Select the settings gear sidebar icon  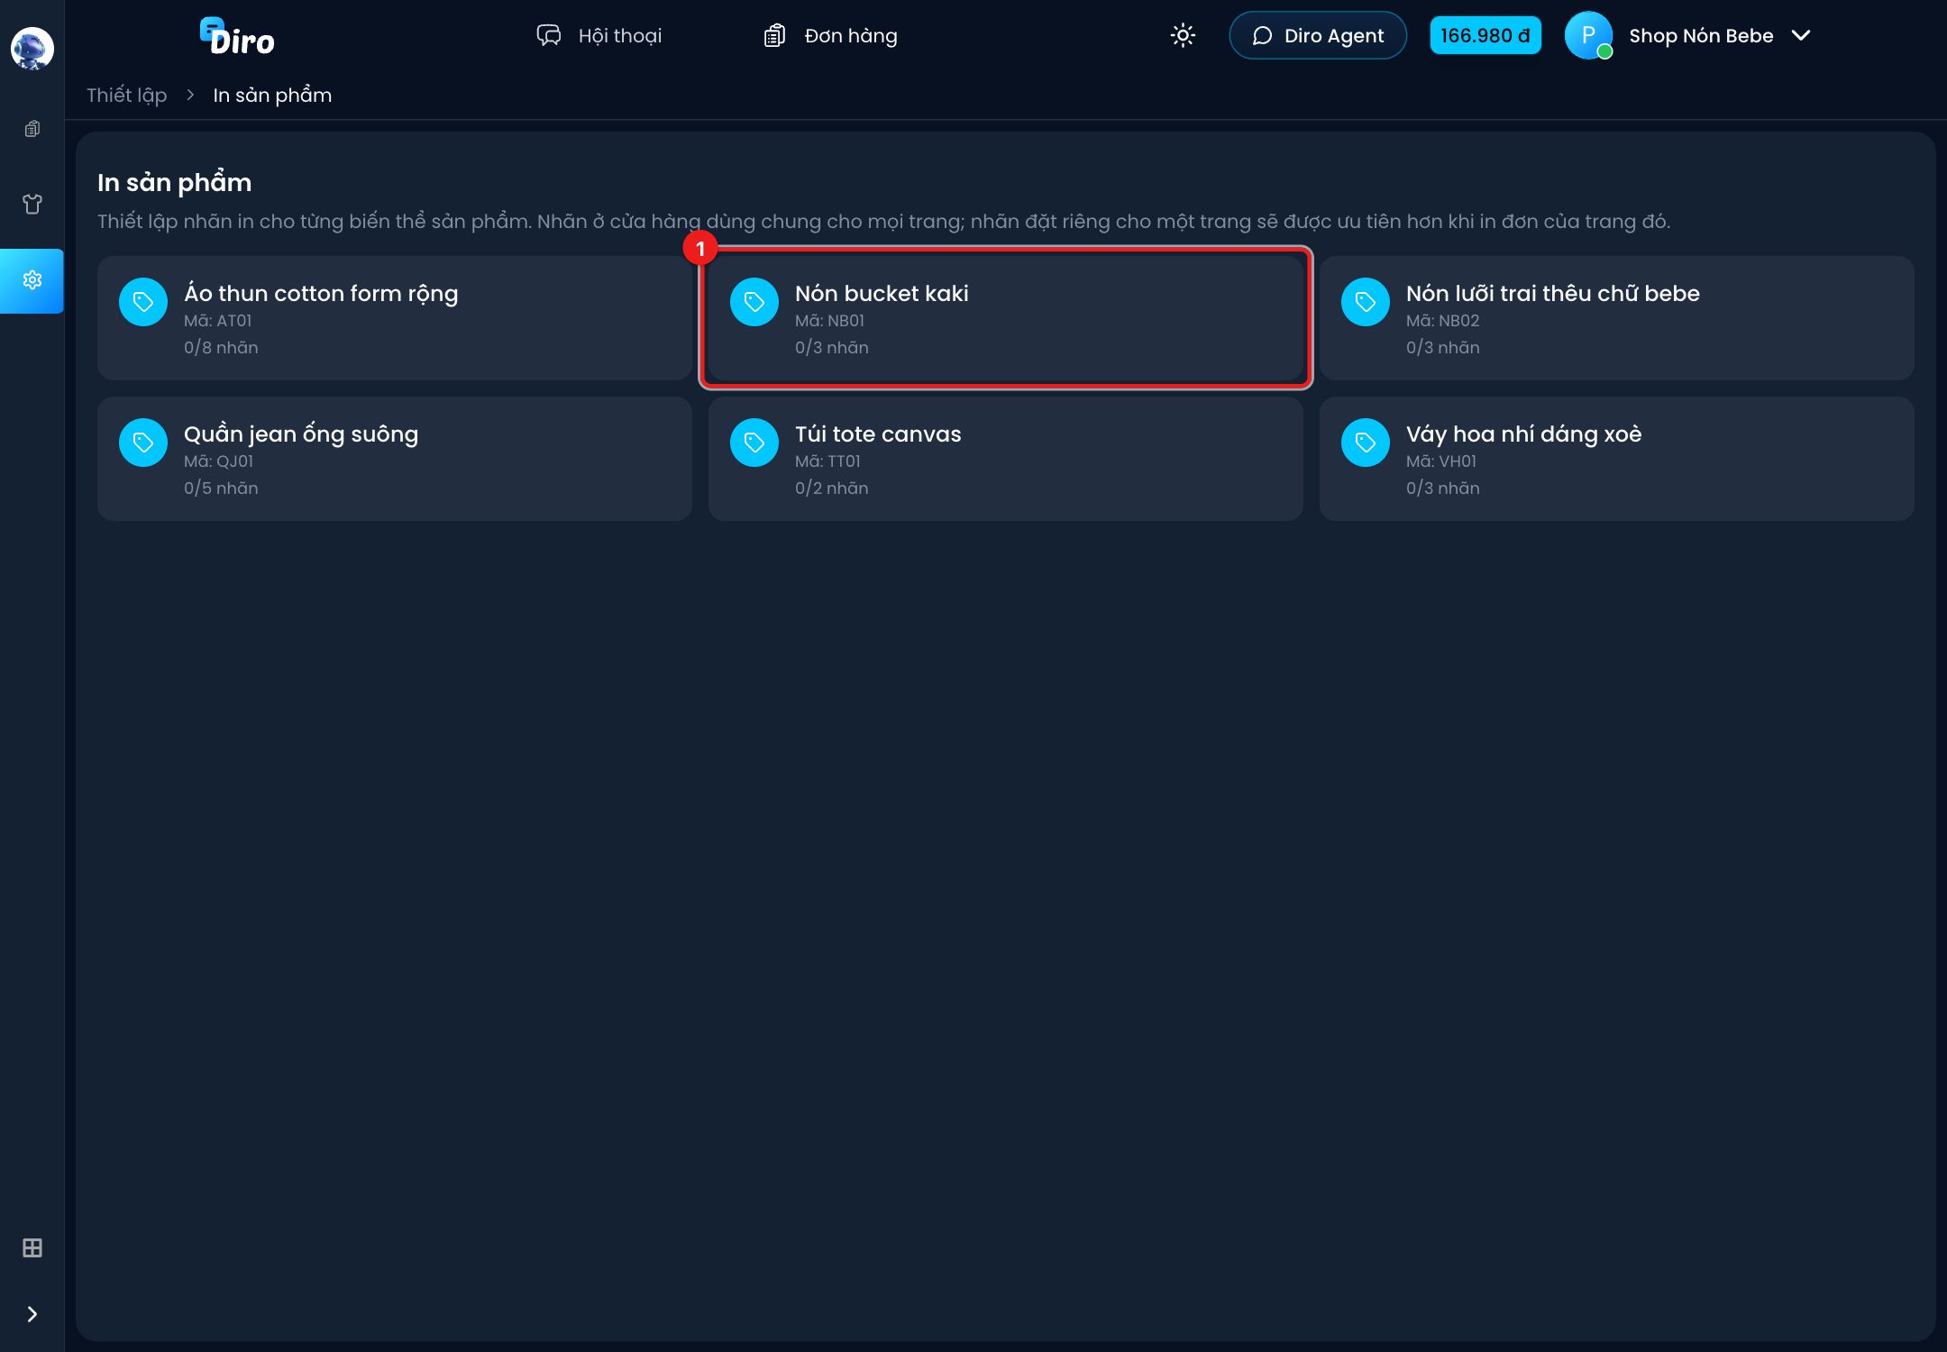point(32,280)
